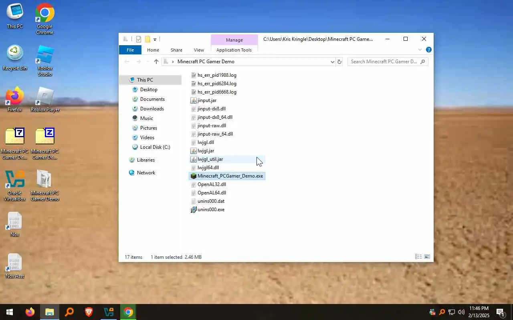The height and width of the screenshot is (320, 513).
Task: Select Firefox desktop shortcut
Action: click(15, 100)
